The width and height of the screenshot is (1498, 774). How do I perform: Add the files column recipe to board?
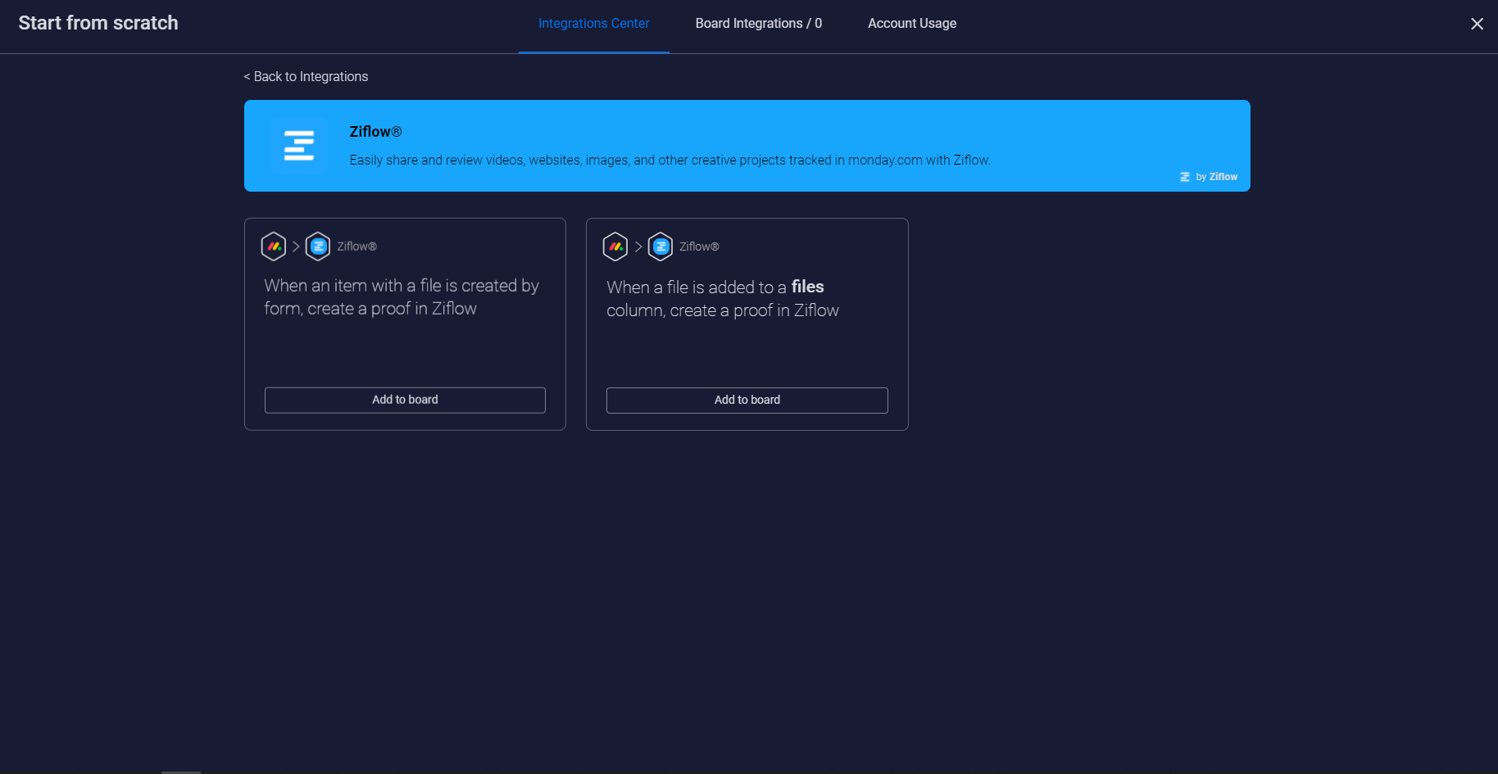(747, 400)
